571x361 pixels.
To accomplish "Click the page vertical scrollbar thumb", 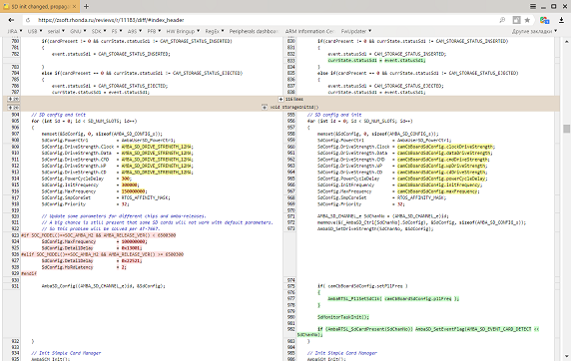I will [566, 129].
